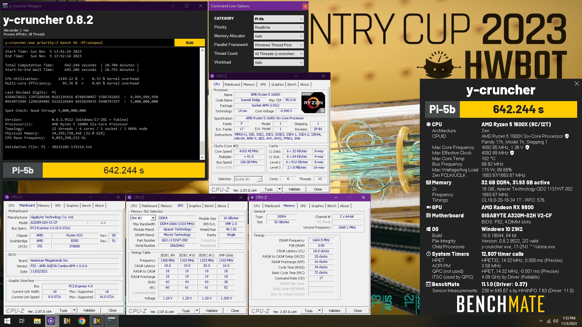Open Parallel Framework dropdown
The height and width of the screenshot is (327, 582).
coord(279,45)
